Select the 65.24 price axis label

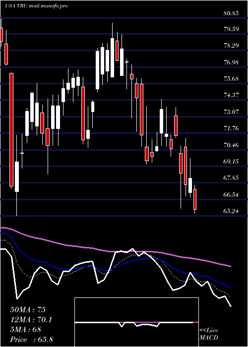click(x=231, y=211)
